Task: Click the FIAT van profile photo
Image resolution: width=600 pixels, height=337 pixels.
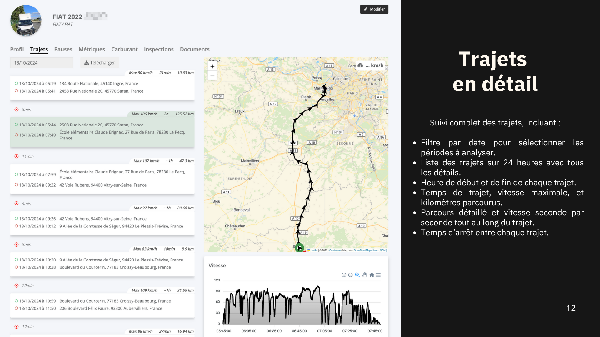Action: (26, 21)
